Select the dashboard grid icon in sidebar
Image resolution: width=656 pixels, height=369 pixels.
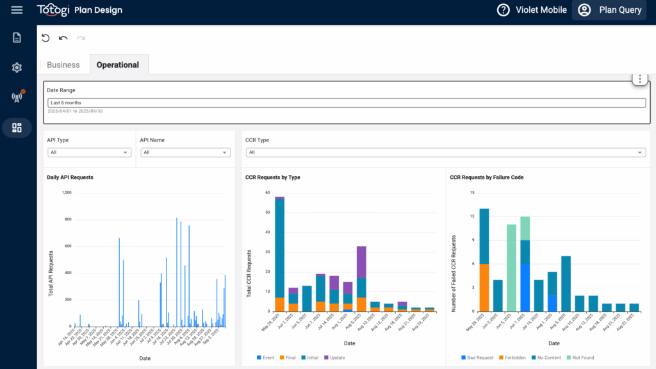[x=17, y=127]
